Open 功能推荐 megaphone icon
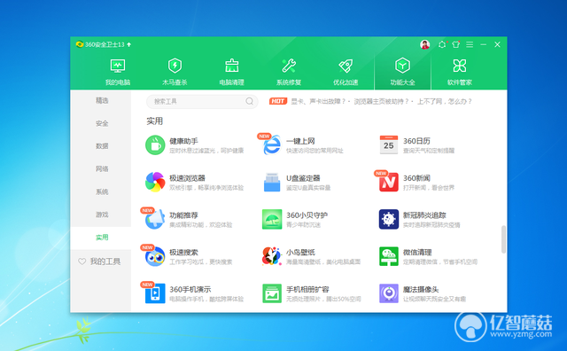The height and width of the screenshot is (351, 567). coord(155,219)
